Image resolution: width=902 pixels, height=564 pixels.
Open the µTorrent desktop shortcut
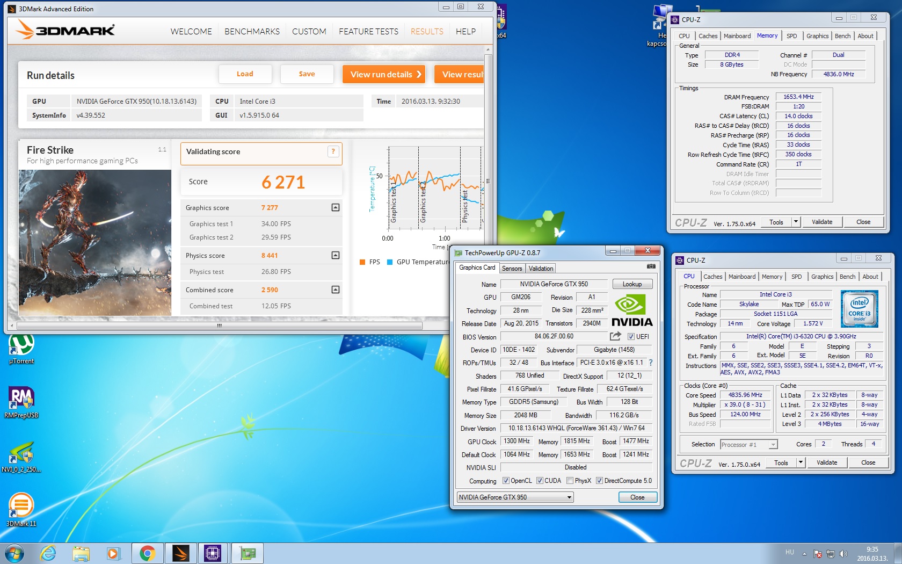[21, 349]
